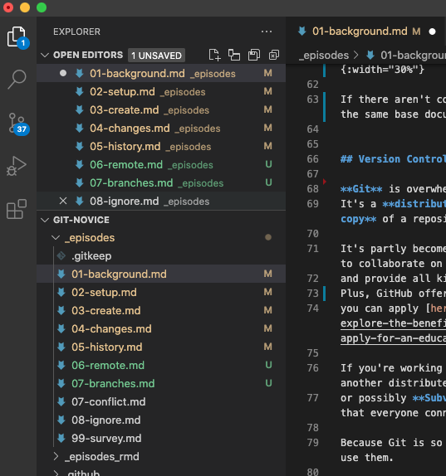Select 07-conflict.md in file tree
This screenshot has width=446, height=476.
point(161,401)
